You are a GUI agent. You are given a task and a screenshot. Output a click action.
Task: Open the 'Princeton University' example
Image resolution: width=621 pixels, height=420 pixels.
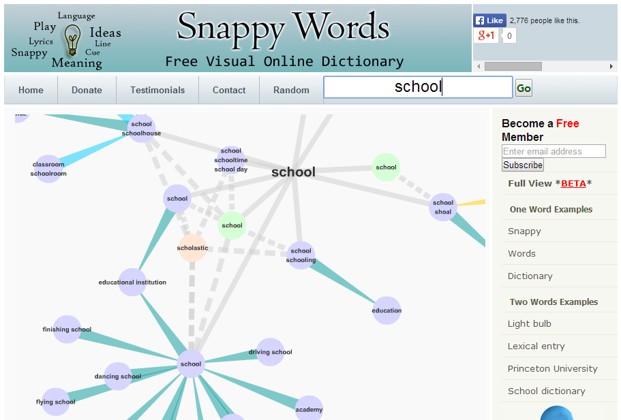pyautogui.click(x=551, y=368)
